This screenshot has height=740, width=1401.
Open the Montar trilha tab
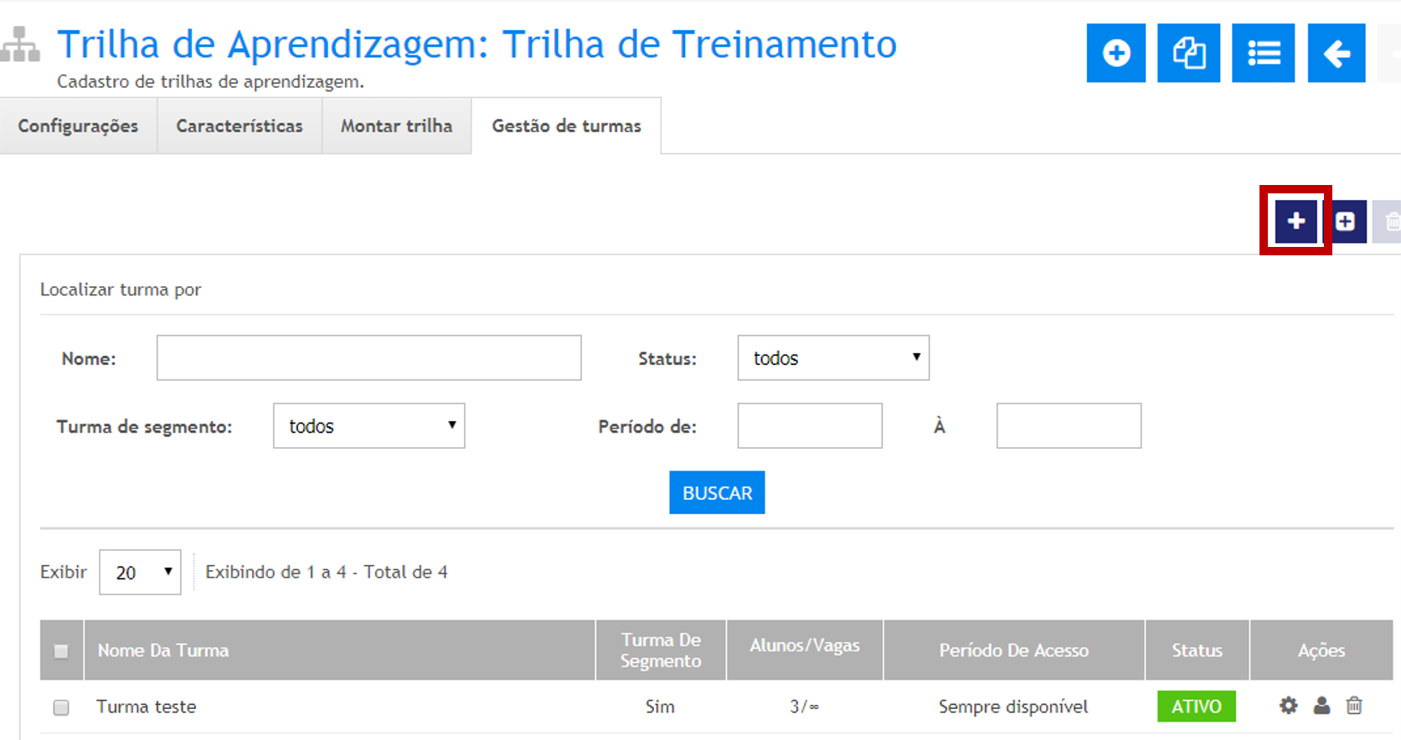[x=396, y=126]
